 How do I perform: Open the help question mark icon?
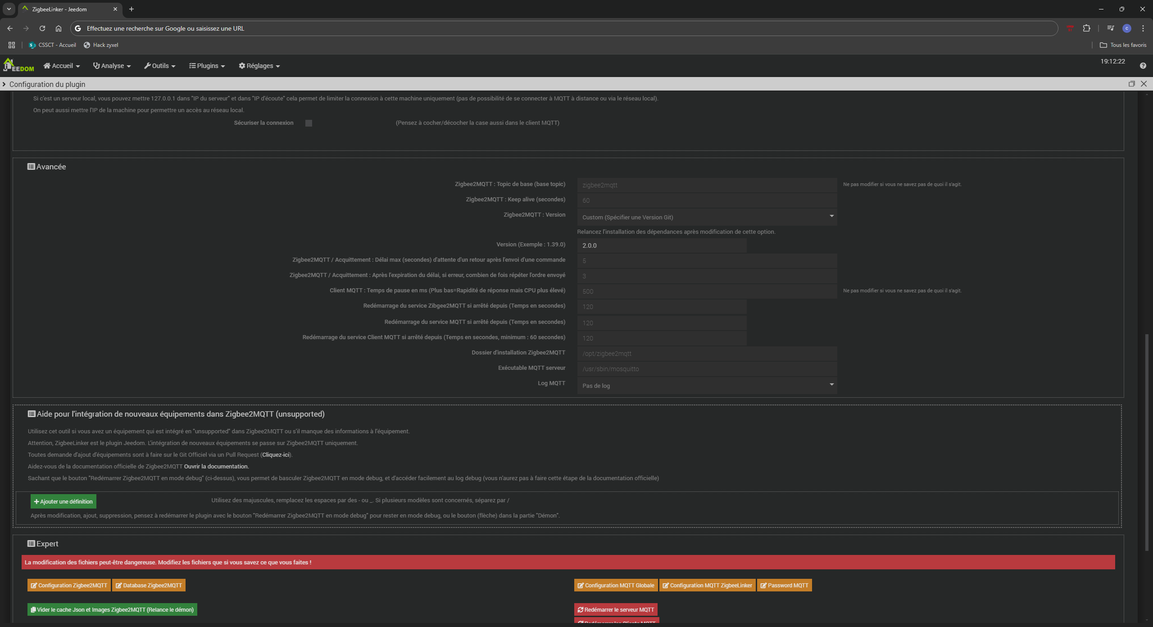1143,66
